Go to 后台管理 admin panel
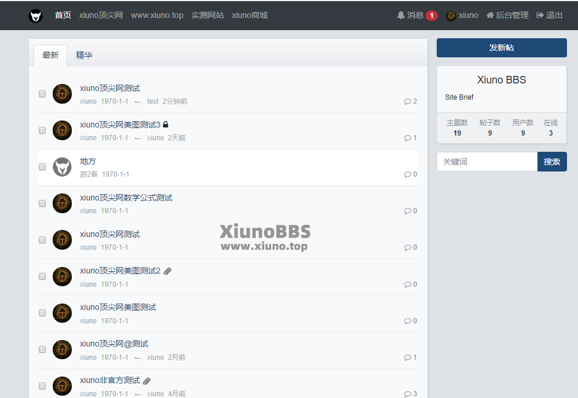This screenshot has height=398, width=578. coord(507,15)
